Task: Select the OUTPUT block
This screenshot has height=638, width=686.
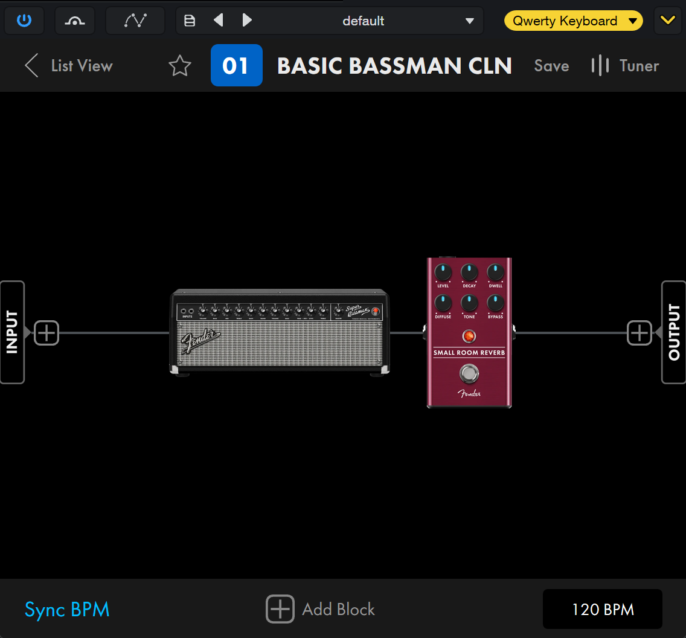Action: pos(674,332)
